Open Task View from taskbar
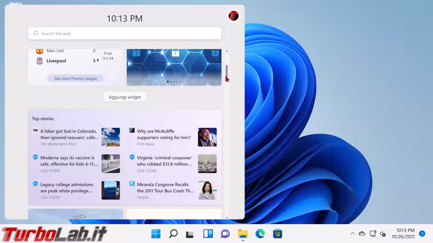Image resolution: width=433 pixels, height=243 pixels. click(x=190, y=234)
